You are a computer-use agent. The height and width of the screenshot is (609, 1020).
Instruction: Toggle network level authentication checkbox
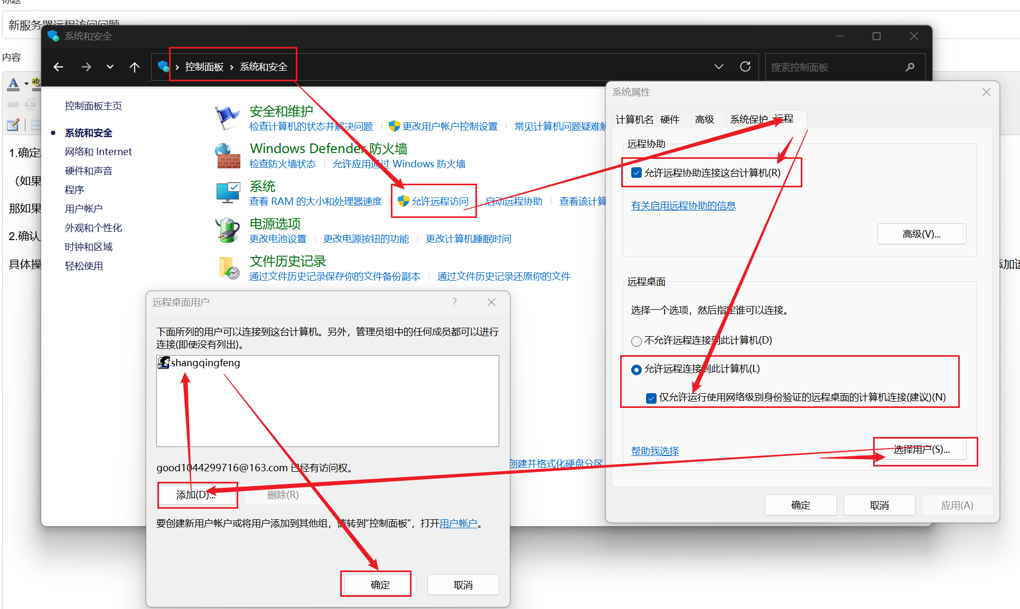pyautogui.click(x=651, y=398)
